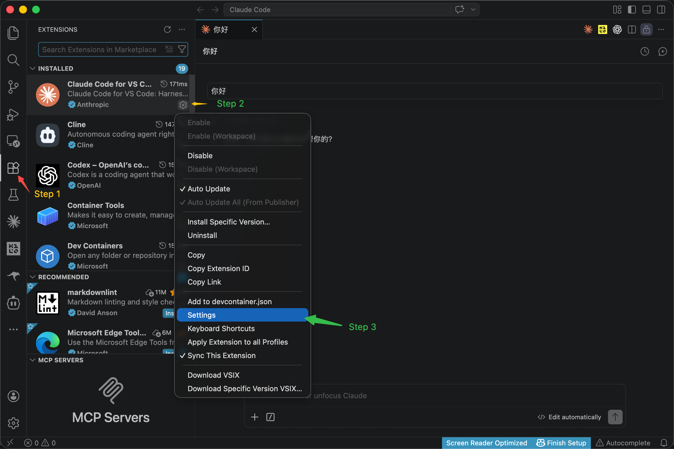Click Screen Reader Optimized status item
The height and width of the screenshot is (449, 674).
[x=487, y=443]
